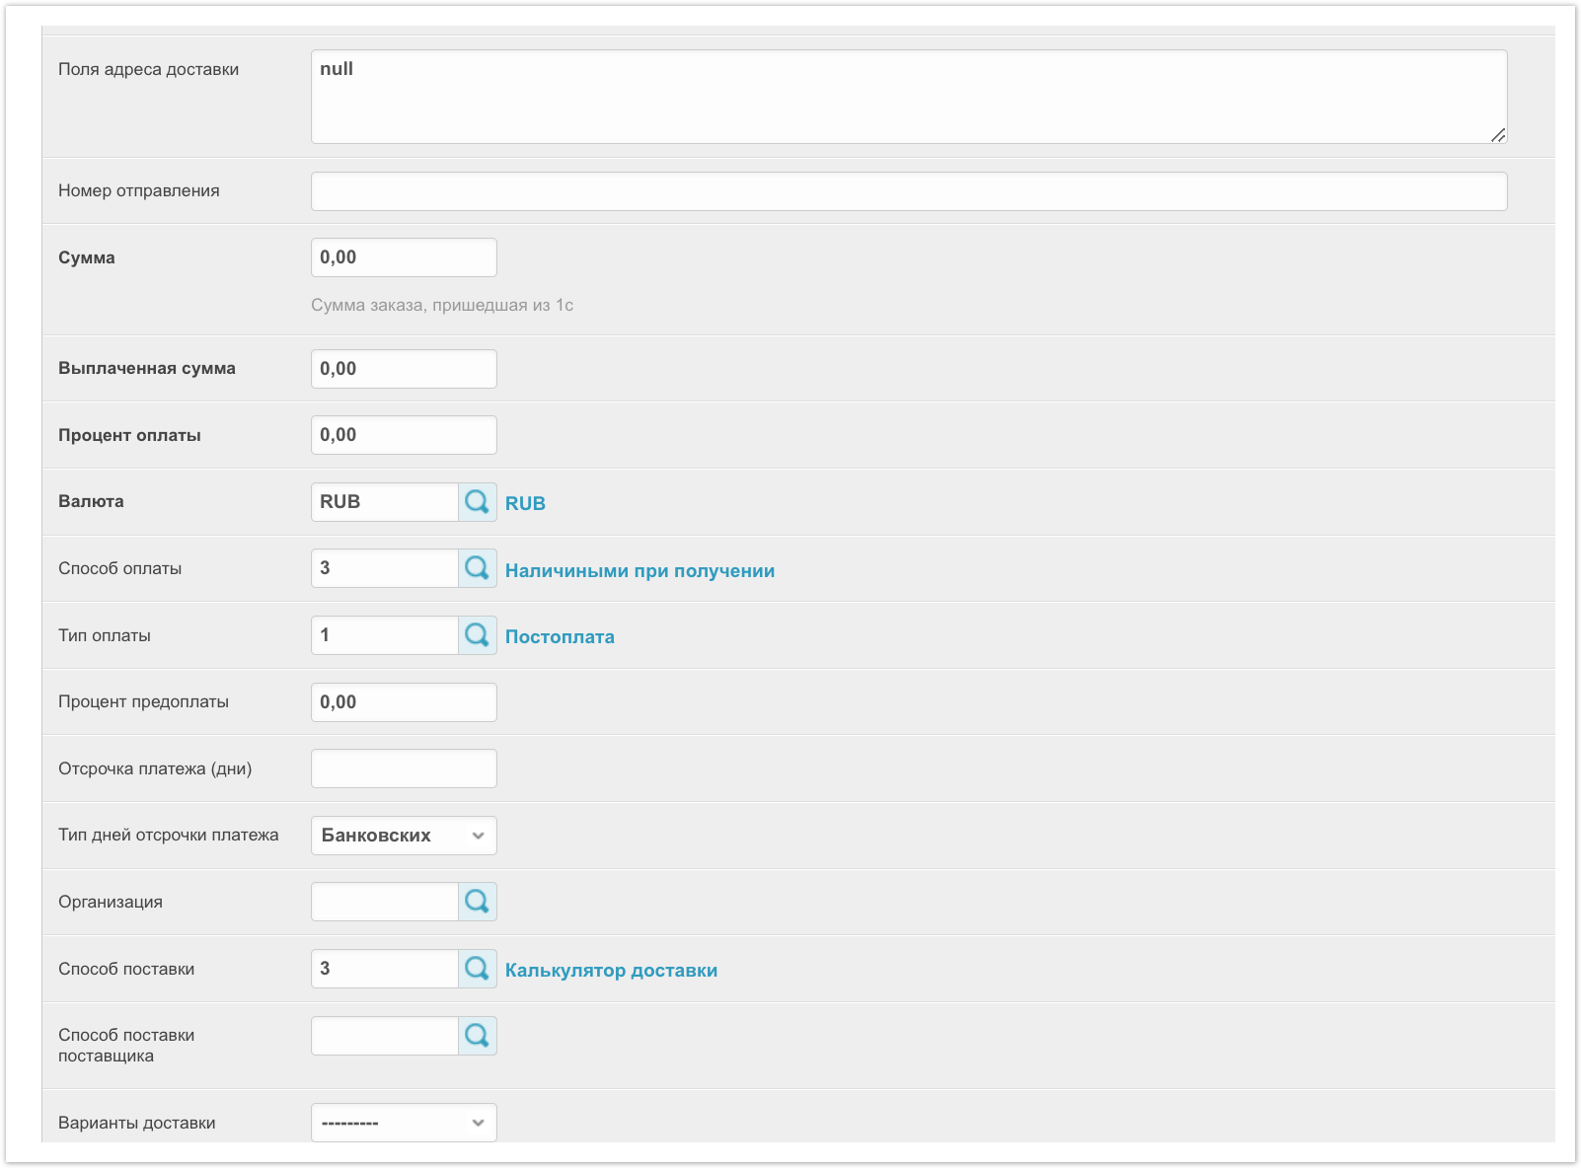Open the Способ оплаты search lookup
Viewport: 1581px width, 1168px height.
coord(477,568)
